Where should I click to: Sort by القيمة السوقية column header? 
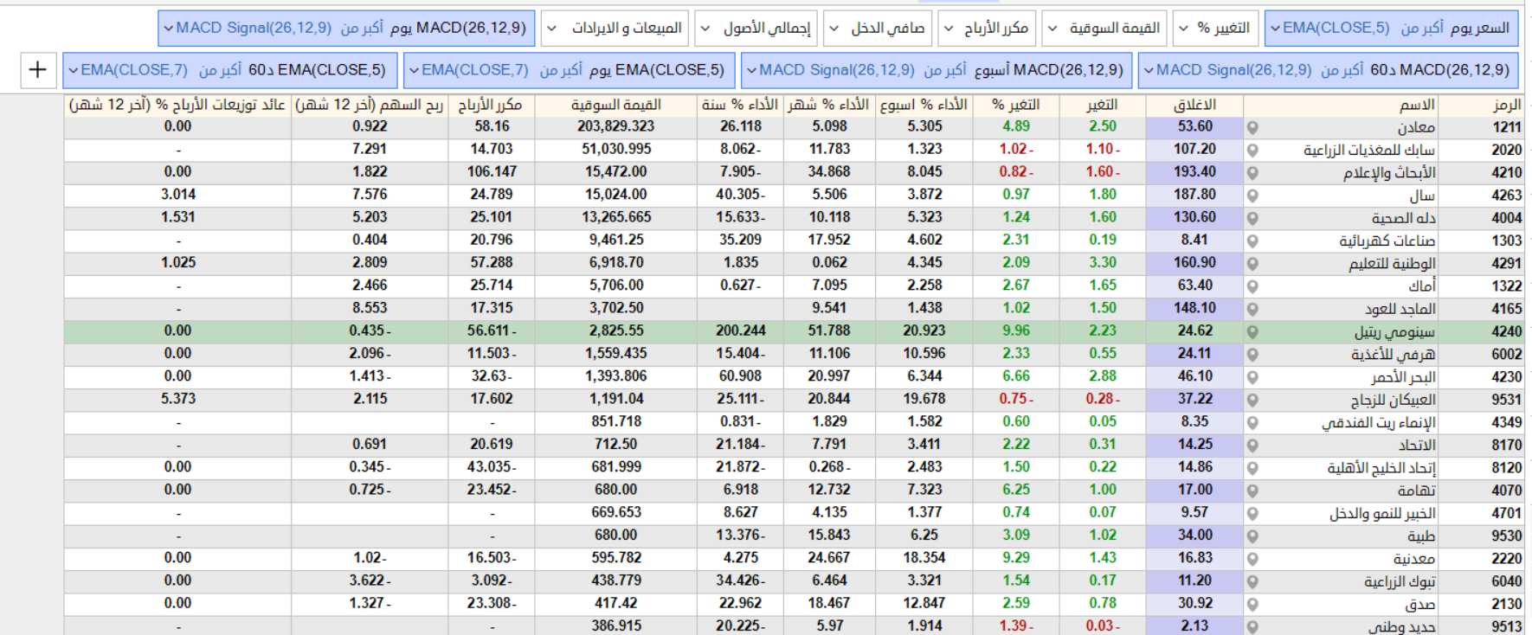pyautogui.click(x=615, y=105)
